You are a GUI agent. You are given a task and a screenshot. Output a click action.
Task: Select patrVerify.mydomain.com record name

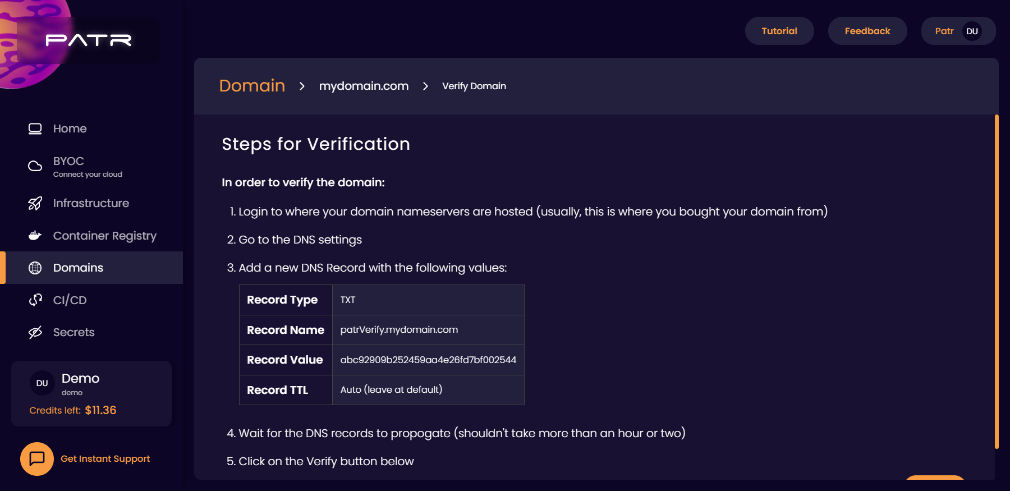pos(399,330)
